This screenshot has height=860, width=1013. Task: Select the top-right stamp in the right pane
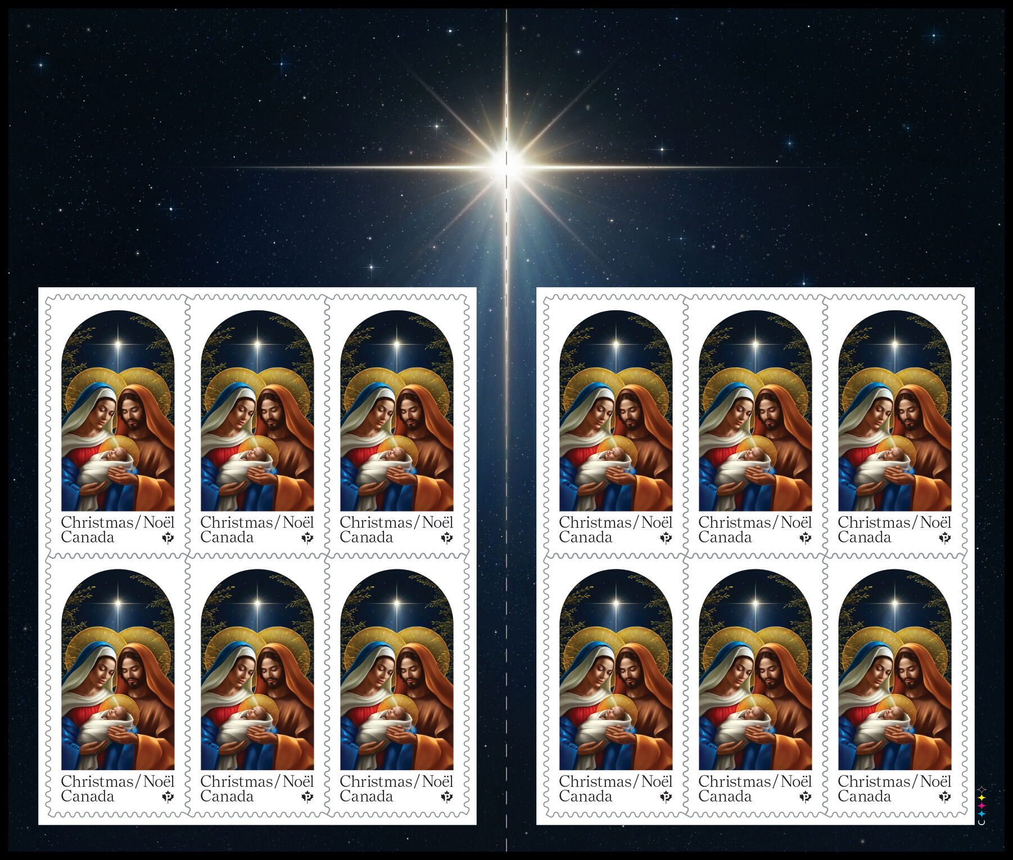(x=894, y=426)
